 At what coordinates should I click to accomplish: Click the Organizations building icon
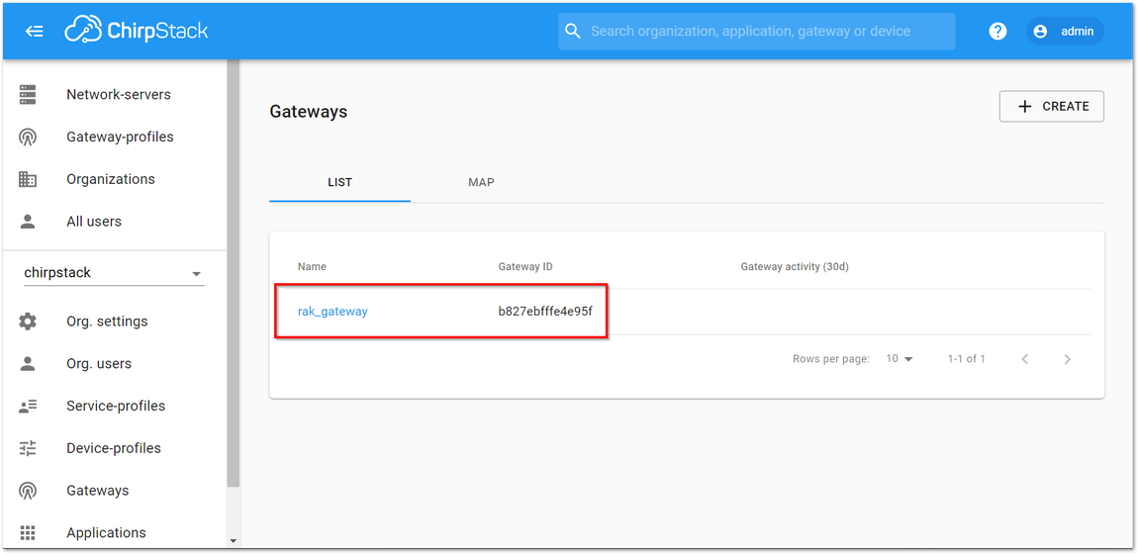pyautogui.click(x=28, y=179)
